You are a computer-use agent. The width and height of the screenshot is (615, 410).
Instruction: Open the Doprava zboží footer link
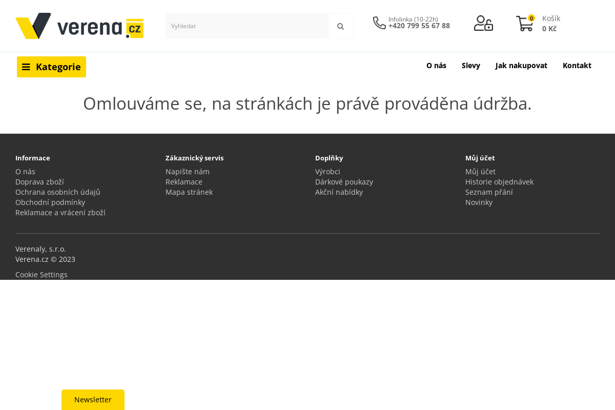click(x=39, y=182)
